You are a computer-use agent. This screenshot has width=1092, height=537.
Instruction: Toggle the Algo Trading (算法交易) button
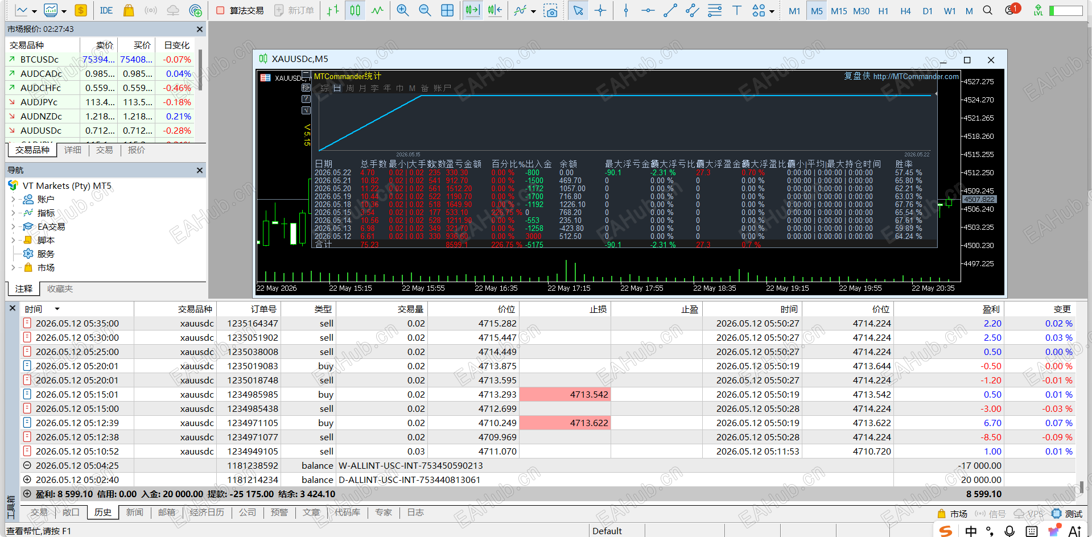click(240, 10)
